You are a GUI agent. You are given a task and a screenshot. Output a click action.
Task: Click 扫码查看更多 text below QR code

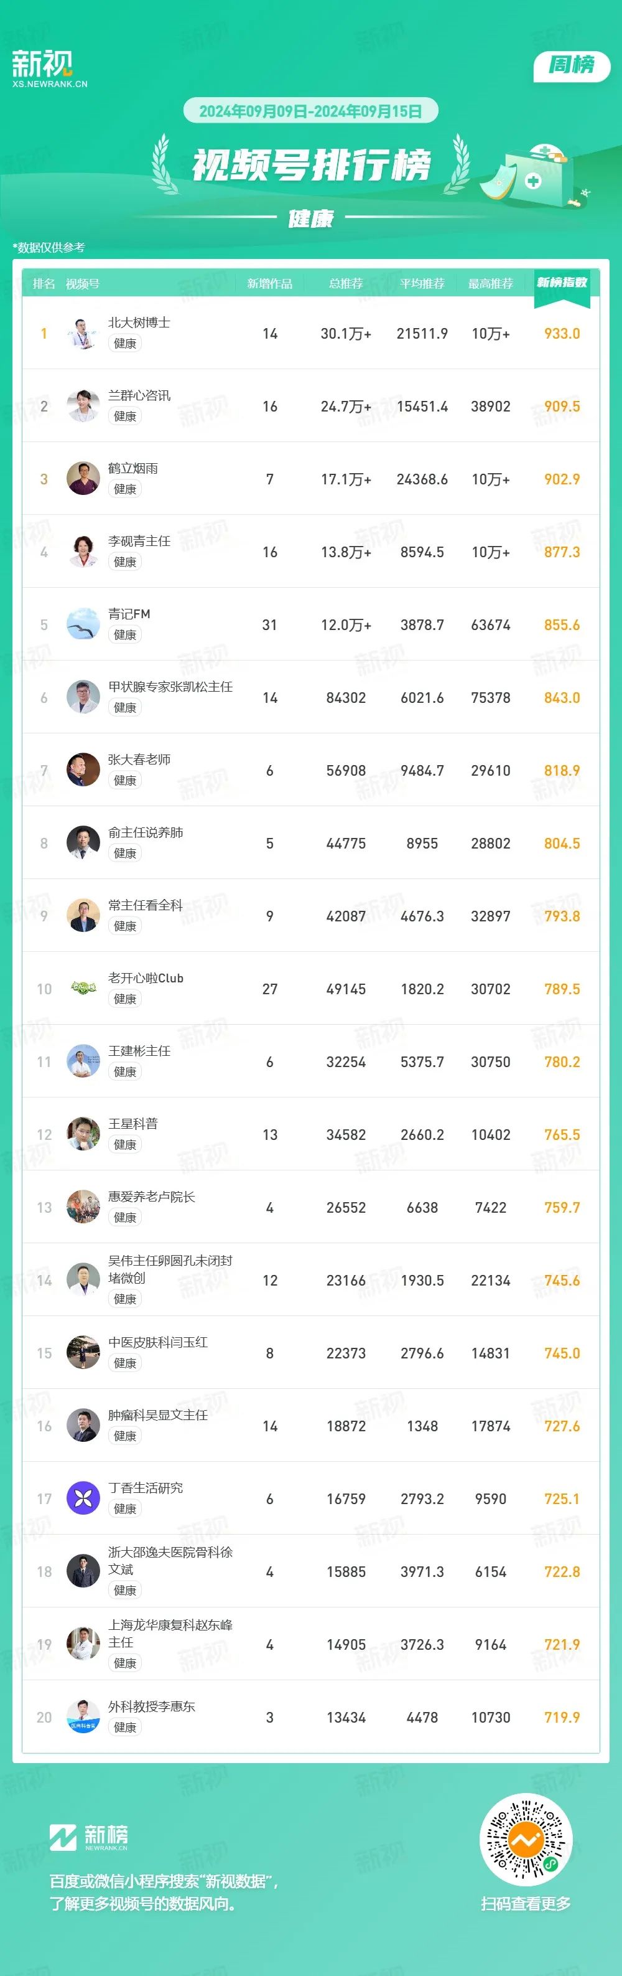tap(526, 1904)
